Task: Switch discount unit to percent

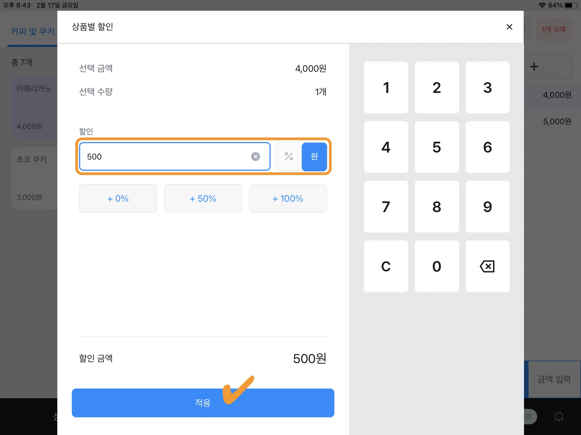Action: [289, 157]
